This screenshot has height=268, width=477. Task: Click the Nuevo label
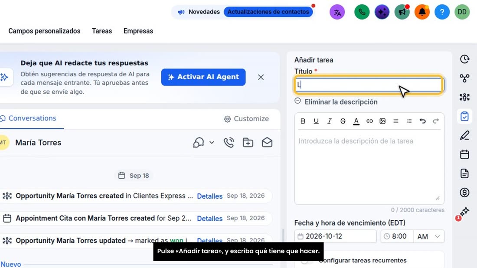(11, 265)
